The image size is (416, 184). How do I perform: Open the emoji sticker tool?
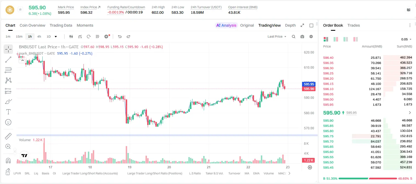[8, 122]
